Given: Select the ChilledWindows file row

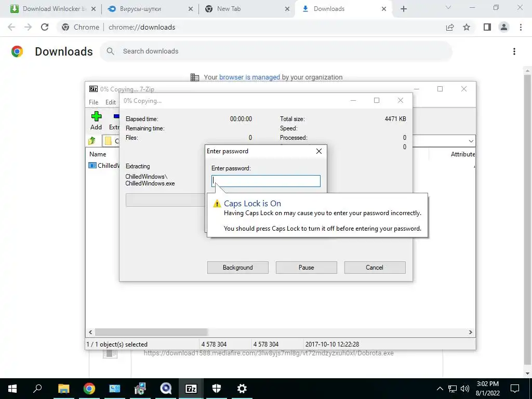Looking at the screenshot, I should point(104,166).
